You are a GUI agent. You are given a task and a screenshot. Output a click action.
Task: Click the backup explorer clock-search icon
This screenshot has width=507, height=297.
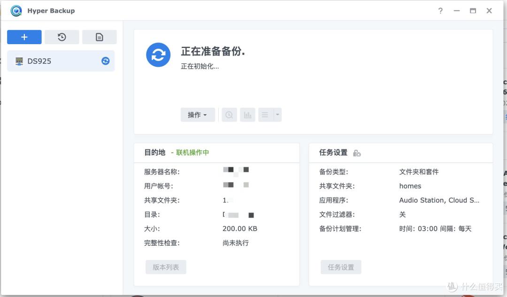(x=229, y=115)
